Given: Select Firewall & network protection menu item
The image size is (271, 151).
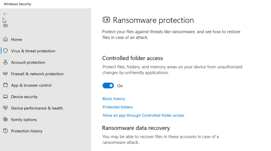Looking at the screenshot, I should (37, 74).
